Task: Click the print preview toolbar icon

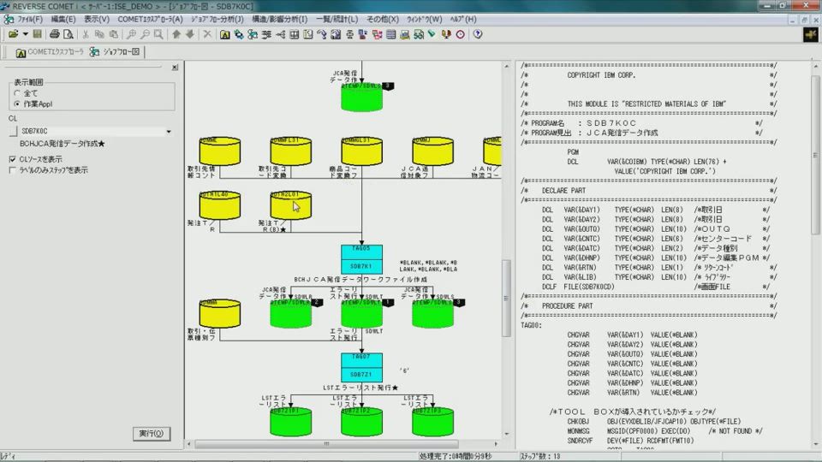Action: point(68,34)
